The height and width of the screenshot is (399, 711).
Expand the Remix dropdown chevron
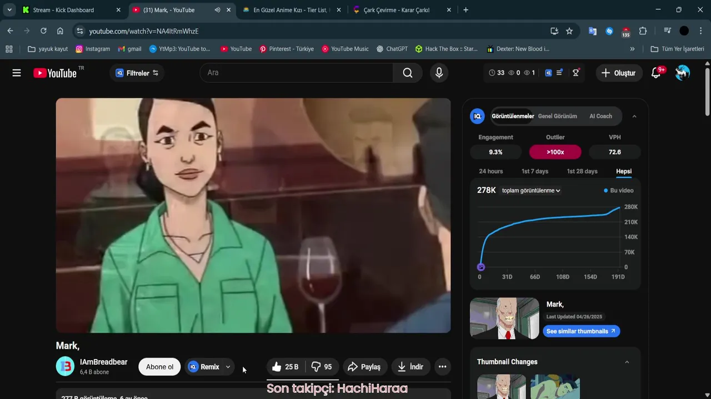pyautogui.click(x=228, y=367)
